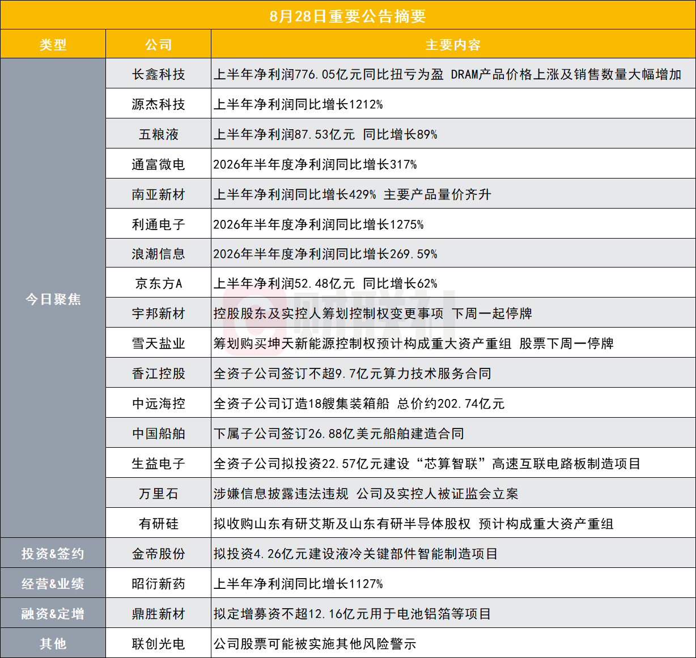Viewport: 696px width, 658px height.
Task: Click the 拟收购山东有研艾斯 summary text
Action: (414, 524)
